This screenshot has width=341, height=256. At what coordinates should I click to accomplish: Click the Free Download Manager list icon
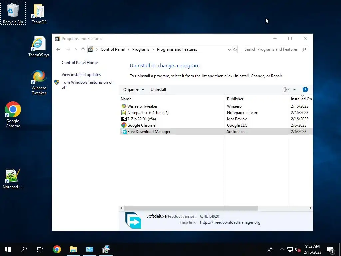(x=124, y=131)
